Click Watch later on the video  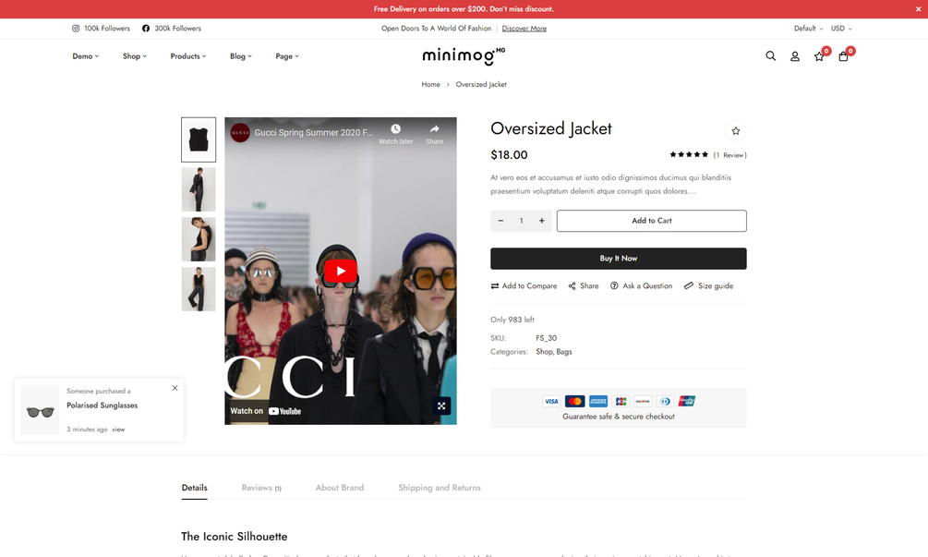click(395, 134)
